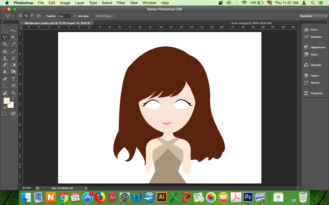Choose Add to selection mode
329x205 pixels.
pos(26,16)
